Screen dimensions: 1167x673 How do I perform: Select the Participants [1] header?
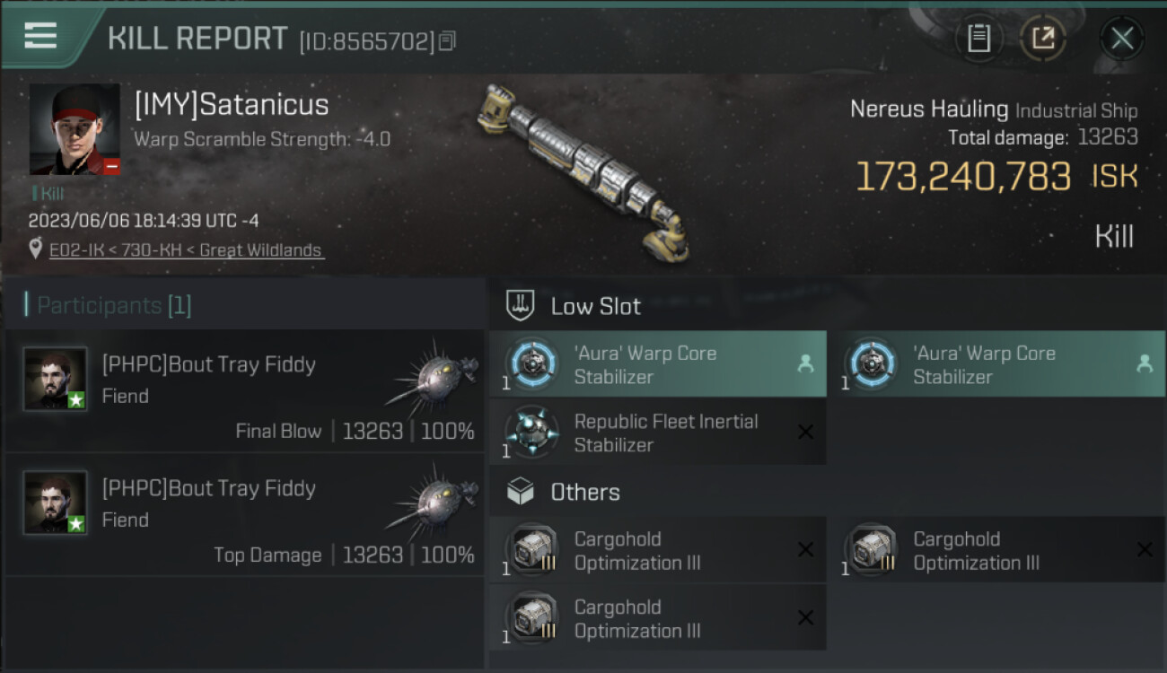(114, 305)
